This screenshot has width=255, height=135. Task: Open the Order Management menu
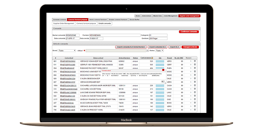click(171, 15)
